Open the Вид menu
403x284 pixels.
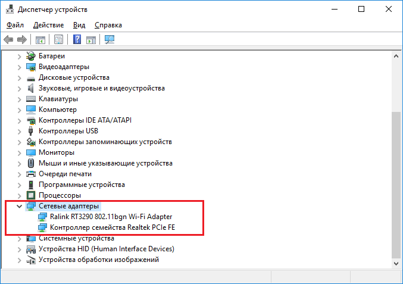79,25
